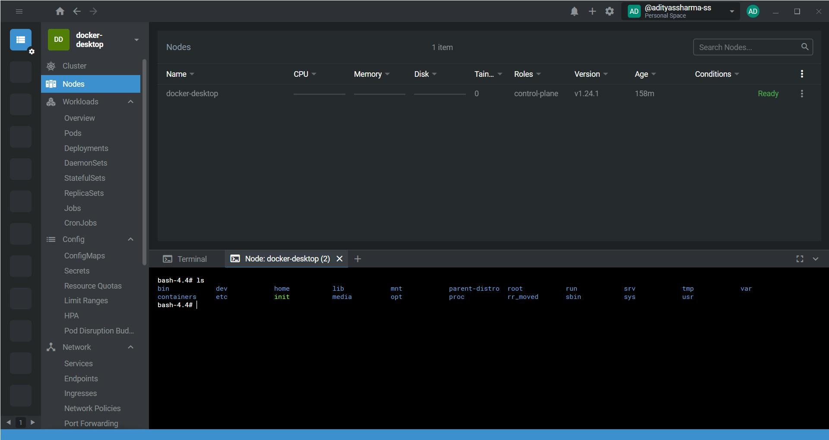Sort by the Roles column
829x440 pixels.
pos(528,74)
